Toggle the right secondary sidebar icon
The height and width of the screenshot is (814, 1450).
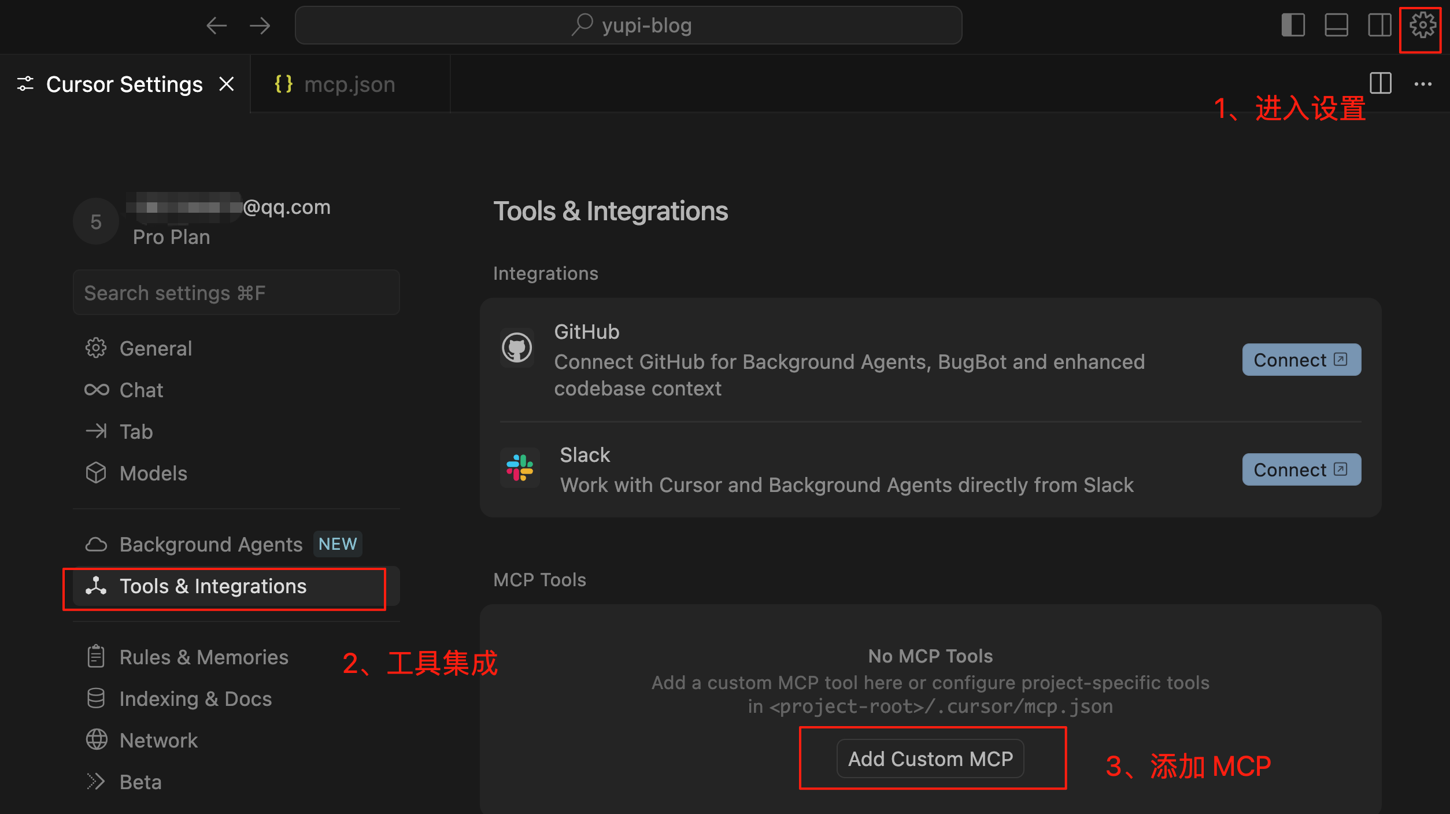(1379, 25)
